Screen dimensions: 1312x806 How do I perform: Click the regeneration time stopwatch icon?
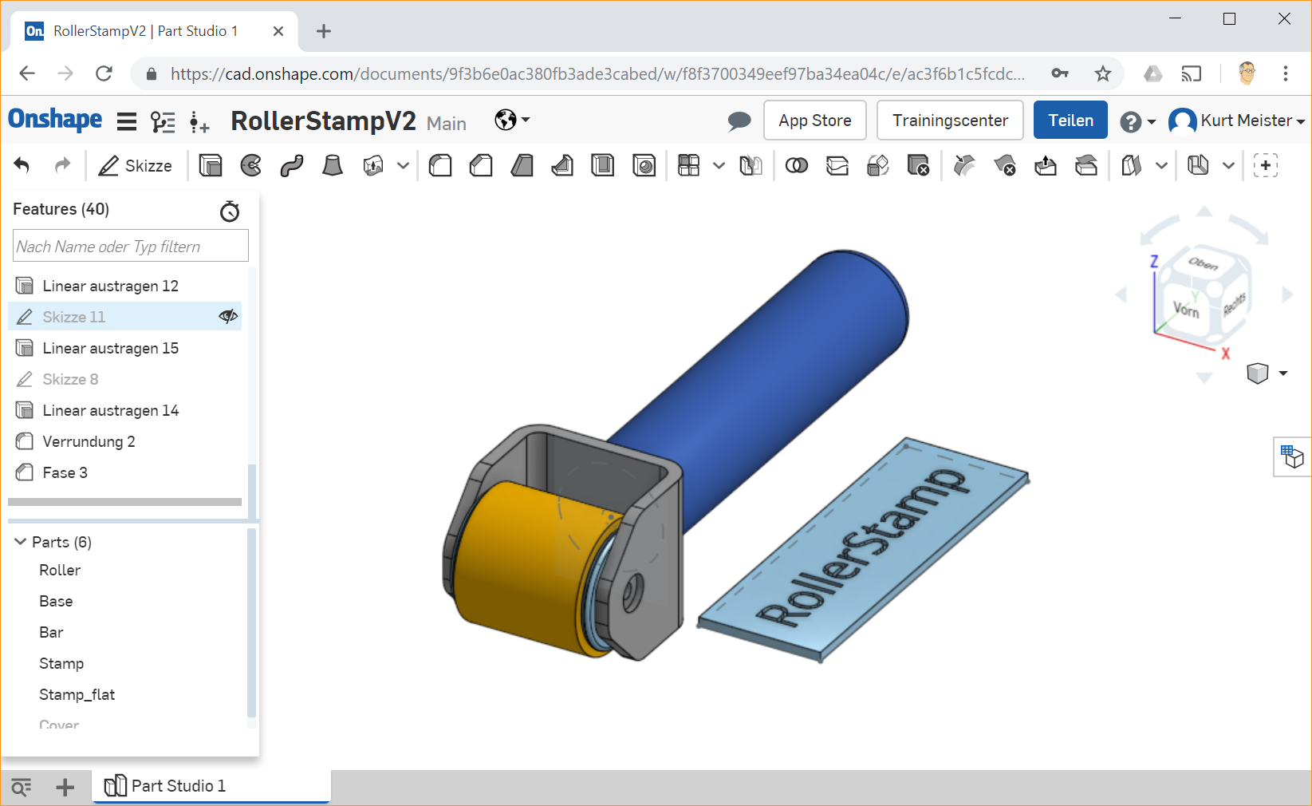point(230,211)
